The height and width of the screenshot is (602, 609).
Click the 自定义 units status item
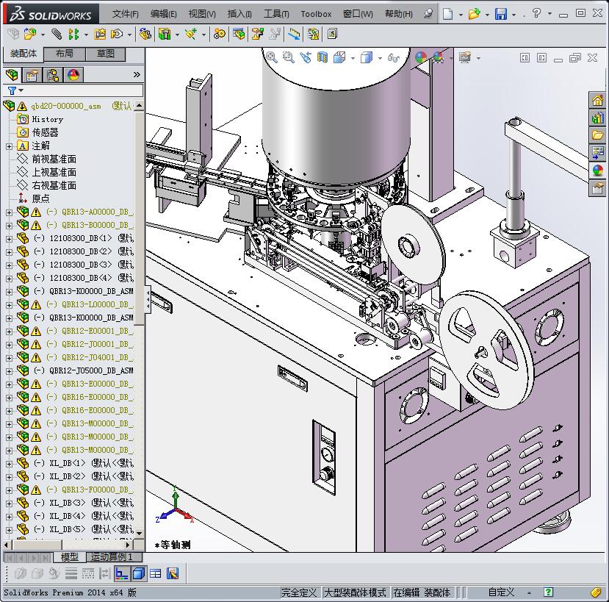(501, 592)
